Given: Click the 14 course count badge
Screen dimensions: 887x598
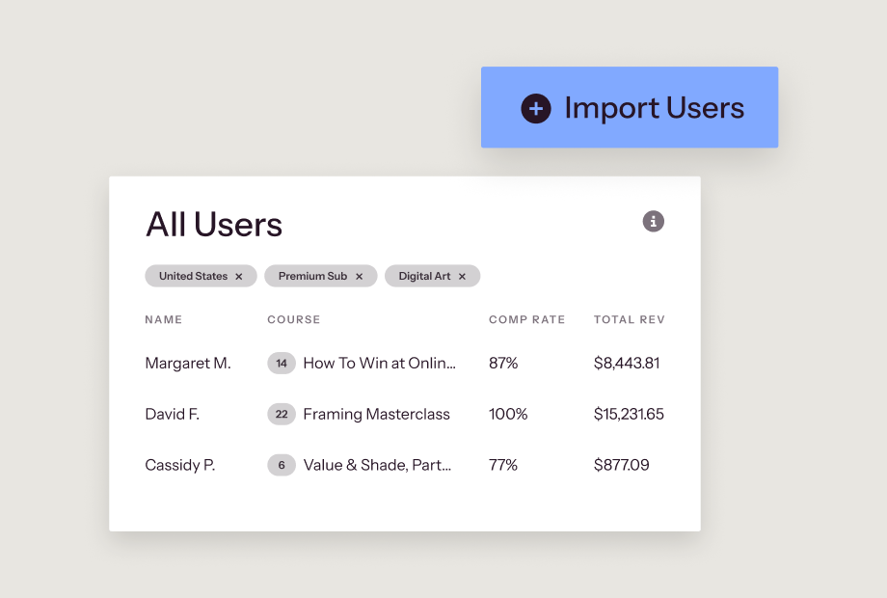Looking at the screenshot, I should coord(282,364).
